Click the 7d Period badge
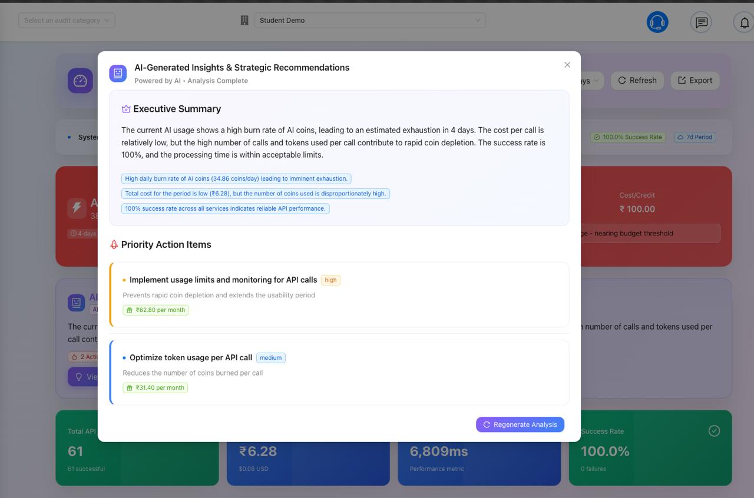 [x=695, y=137]
